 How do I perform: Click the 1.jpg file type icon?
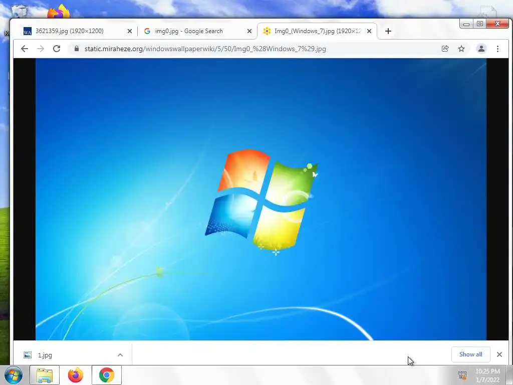coord(28,355)
